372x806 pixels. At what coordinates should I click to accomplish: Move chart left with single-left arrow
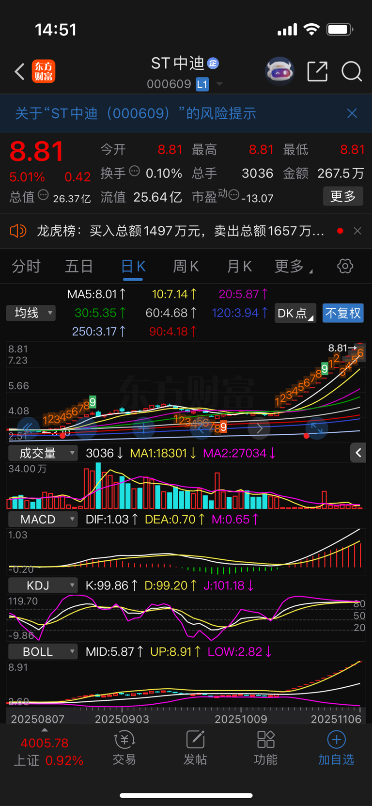[201, 428]
